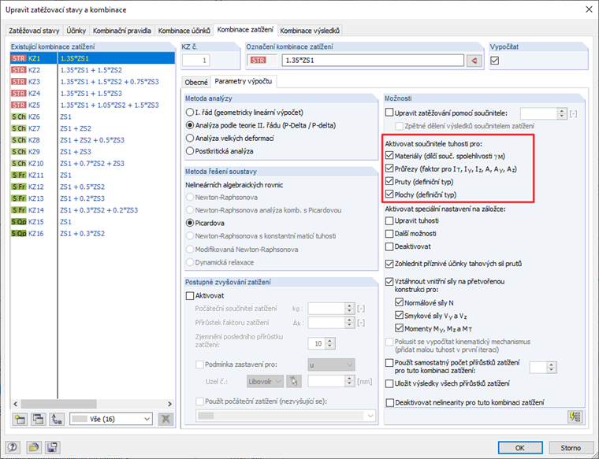
Task: Click the Storno button
Action: coord(571,447)
